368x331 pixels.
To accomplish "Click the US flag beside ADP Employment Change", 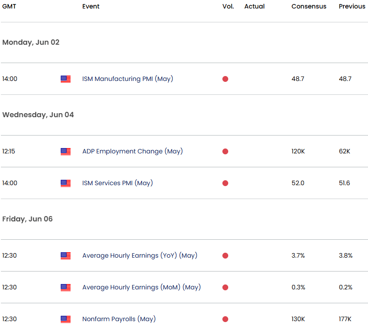I will [x=65, y=151].
